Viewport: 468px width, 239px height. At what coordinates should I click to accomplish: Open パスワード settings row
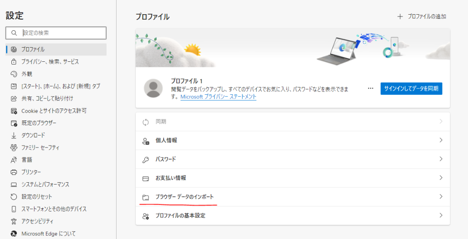click(293, 159)
